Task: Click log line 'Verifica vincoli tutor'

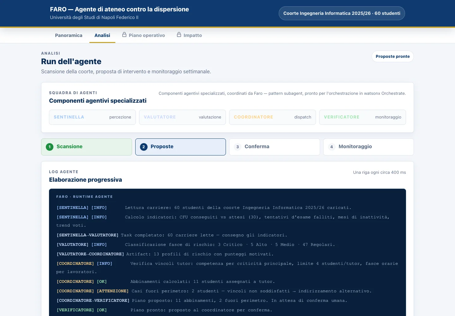Action: (227, 268)
